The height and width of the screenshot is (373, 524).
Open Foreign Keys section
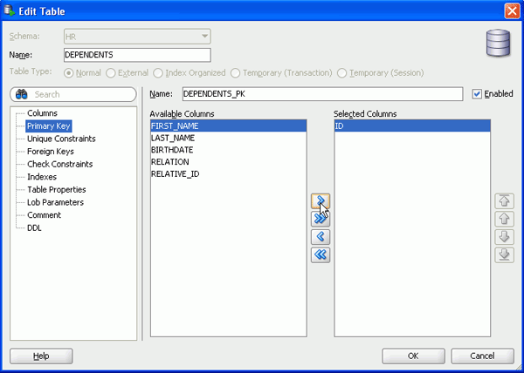pos(51,152)
